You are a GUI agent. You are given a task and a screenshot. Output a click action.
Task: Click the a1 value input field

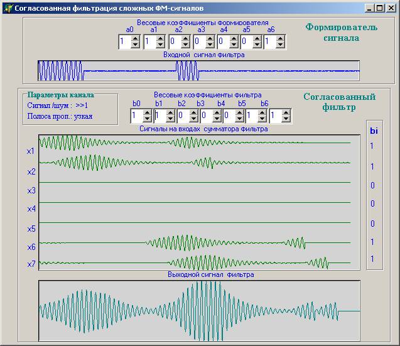click(149, 41)
